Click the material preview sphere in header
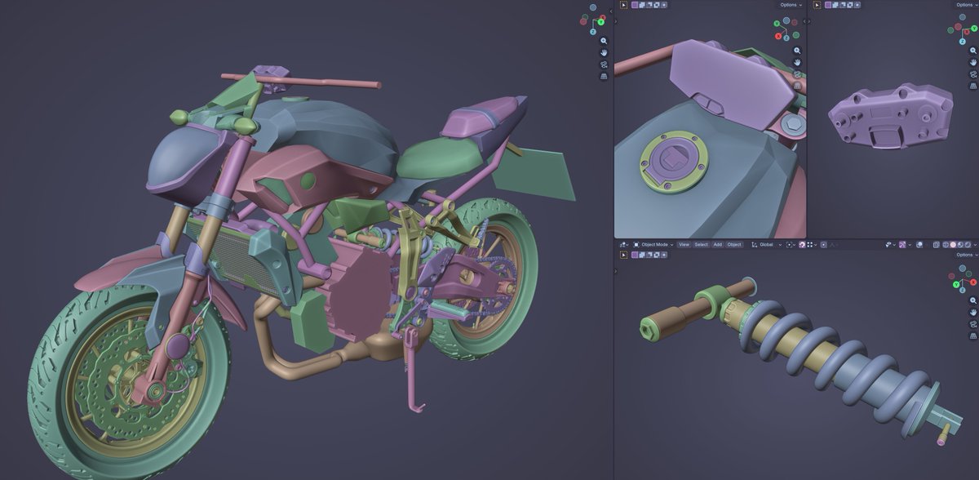Image resolution: width=979 pixels, height=480 pixels. 960,244
